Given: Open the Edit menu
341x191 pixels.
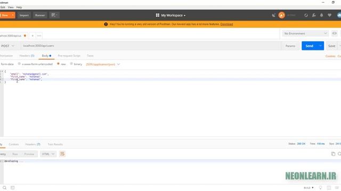Looking at the screenshot, I should coord(3,7).
